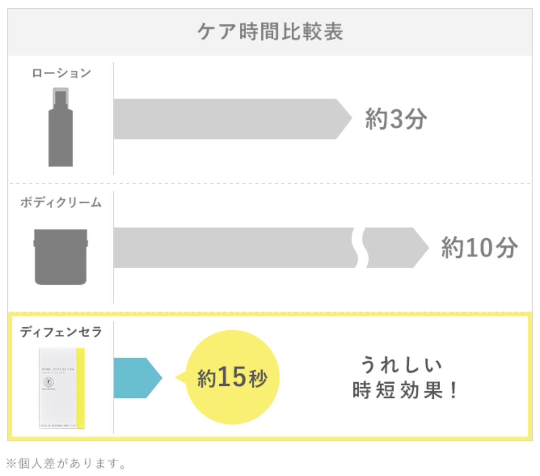Click the ボディクリーム label

(x=61, y=202)
